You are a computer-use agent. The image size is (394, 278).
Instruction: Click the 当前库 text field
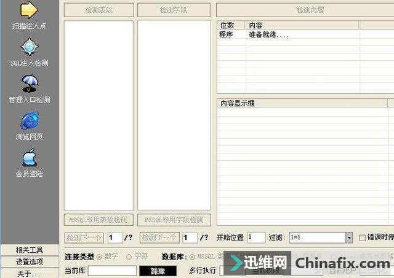(112, 270)
